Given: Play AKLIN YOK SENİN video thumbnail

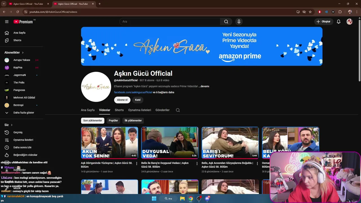Looking at the screenshot, I should [109, 143].
